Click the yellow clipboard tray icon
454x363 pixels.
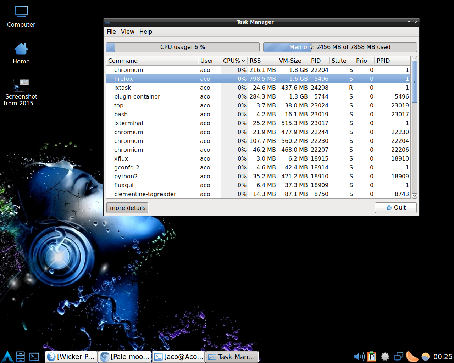click(x=372, y=356)
